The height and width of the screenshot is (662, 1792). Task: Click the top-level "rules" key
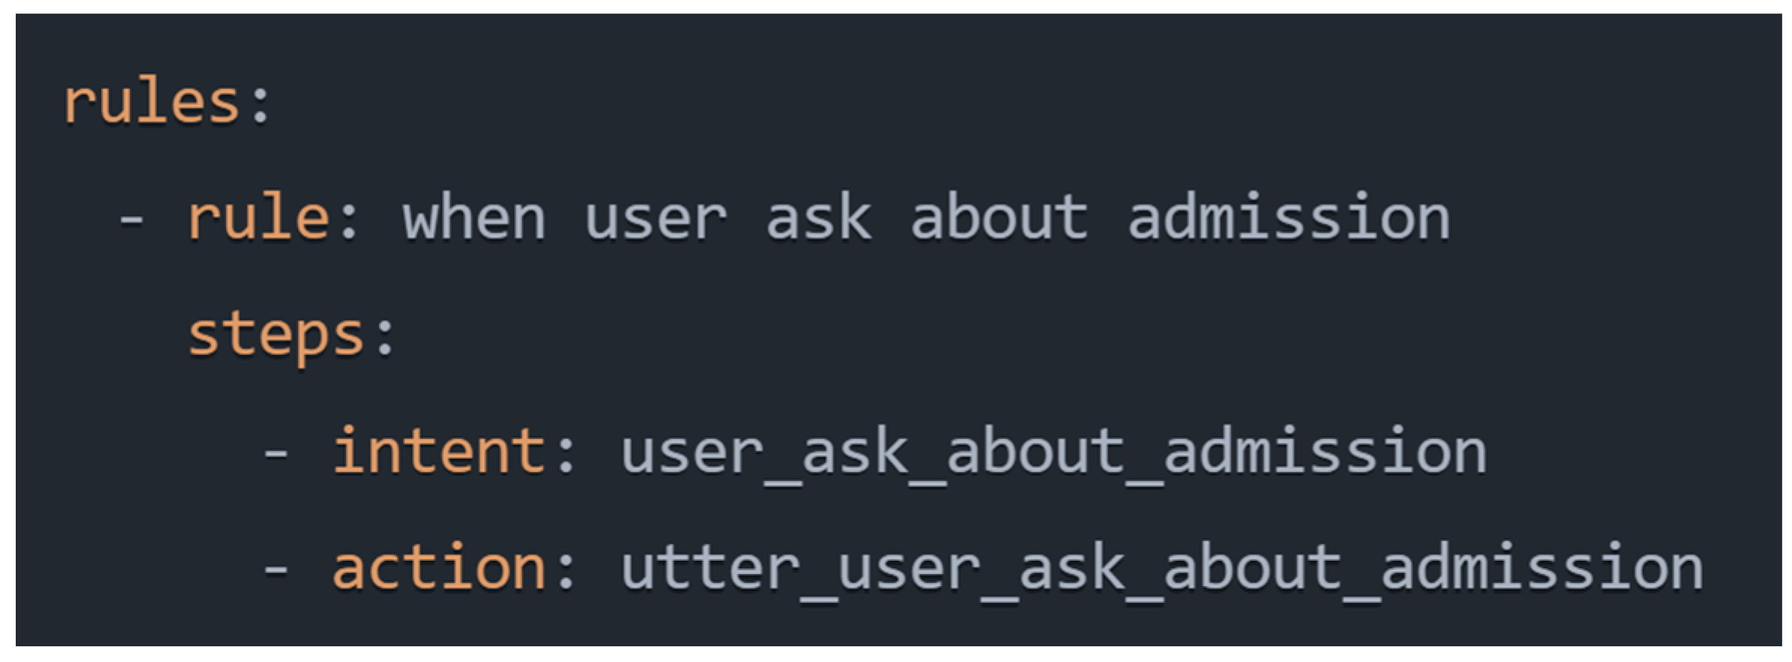coord(150,102)
